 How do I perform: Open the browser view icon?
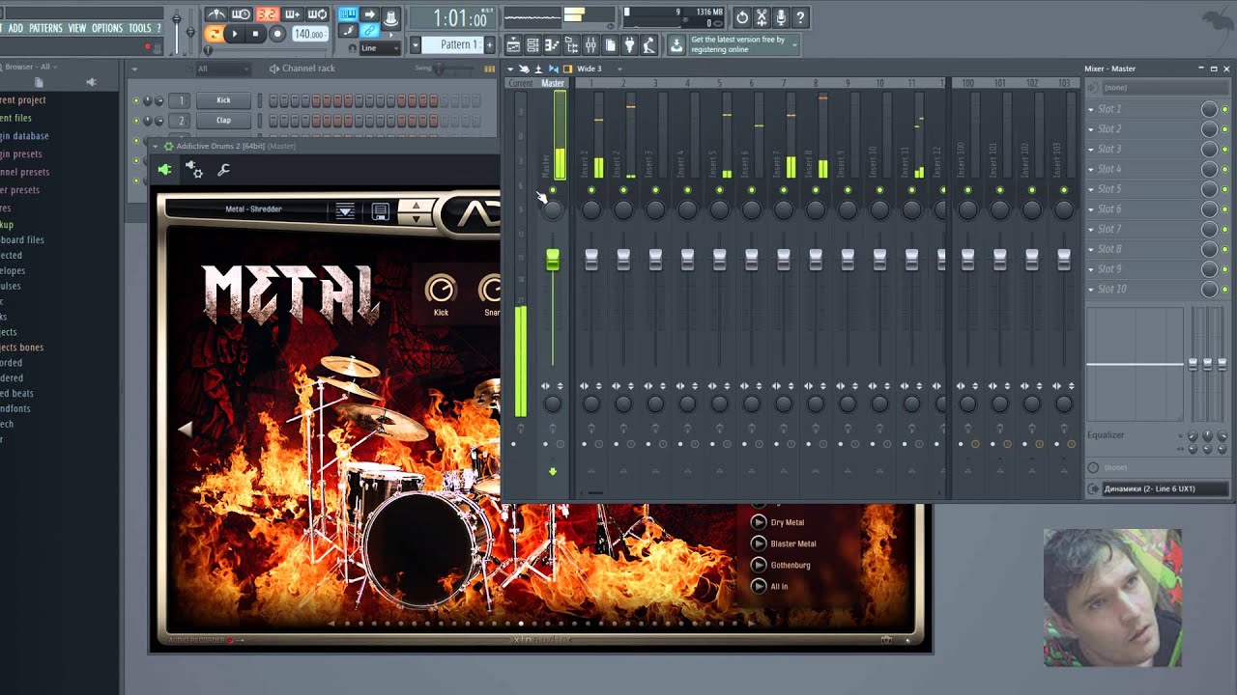coord(571,45)
